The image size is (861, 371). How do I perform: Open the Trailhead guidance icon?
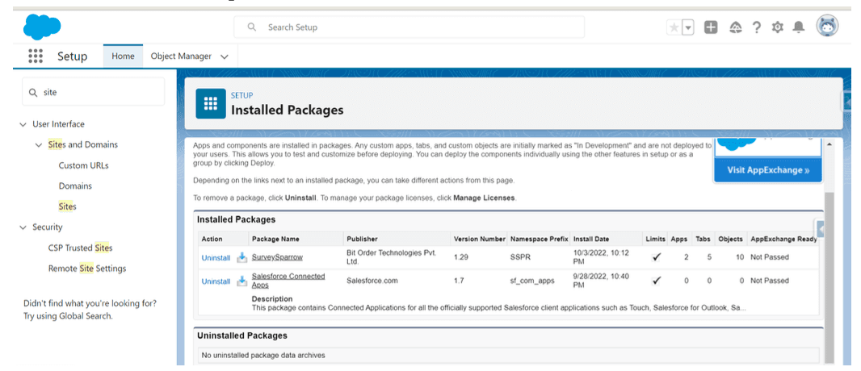tap(735, 27)
